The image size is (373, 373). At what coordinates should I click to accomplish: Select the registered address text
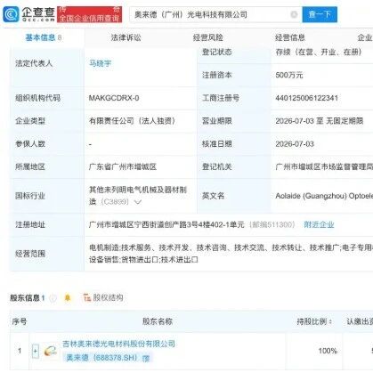166,224
